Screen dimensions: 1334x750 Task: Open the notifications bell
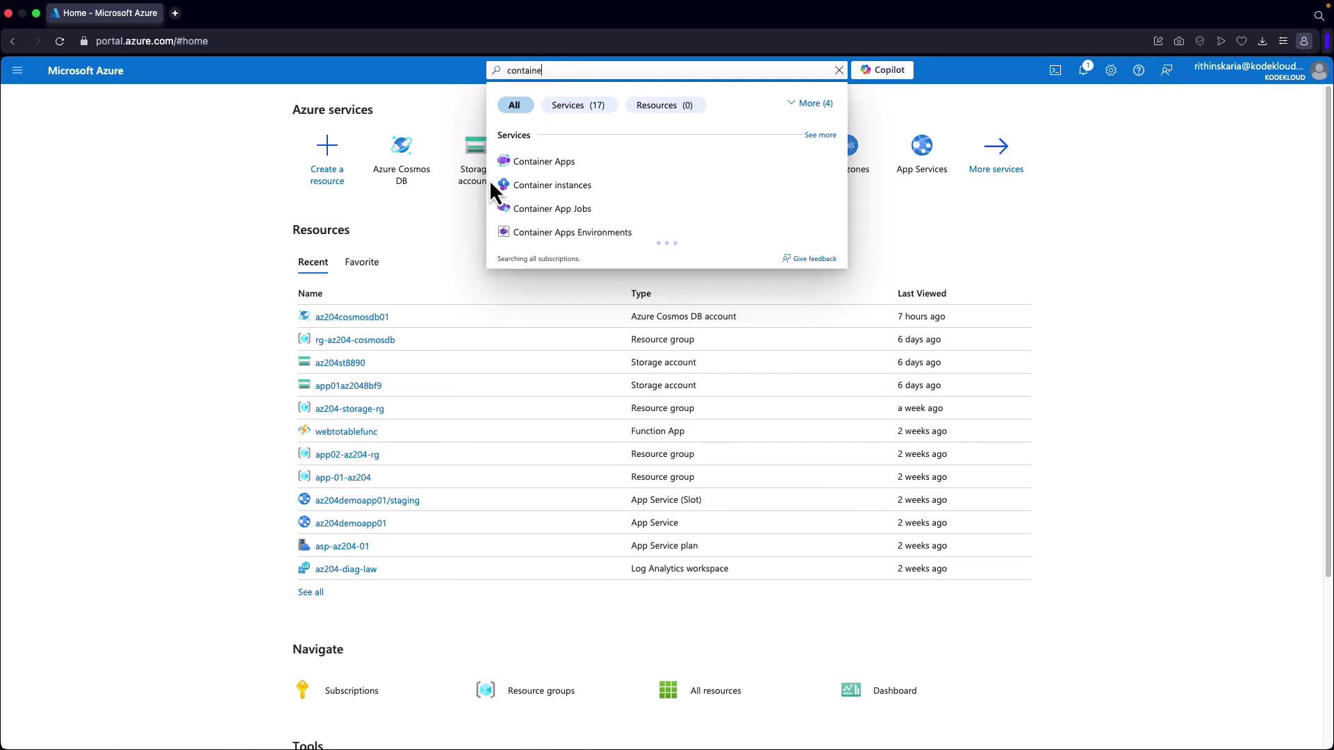click(1082, 70)
